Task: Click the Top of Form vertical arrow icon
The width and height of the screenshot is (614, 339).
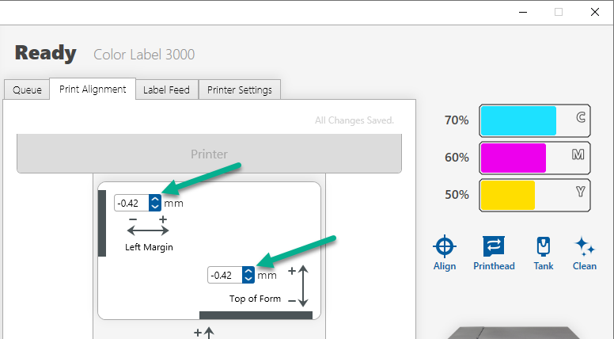Action: coord(303,286)
